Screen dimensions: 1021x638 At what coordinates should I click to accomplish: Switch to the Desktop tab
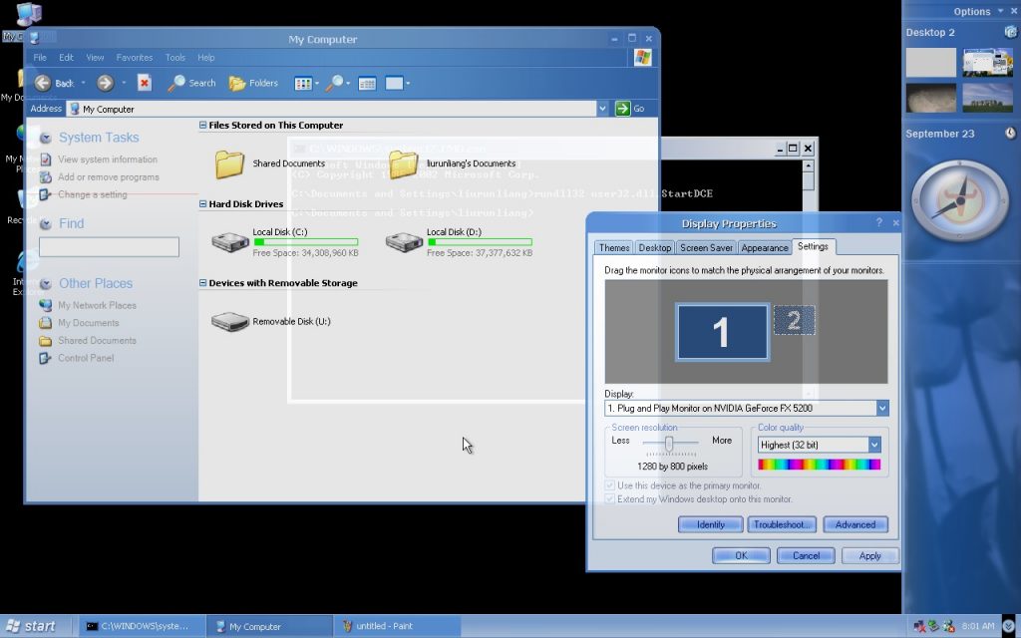654,247
